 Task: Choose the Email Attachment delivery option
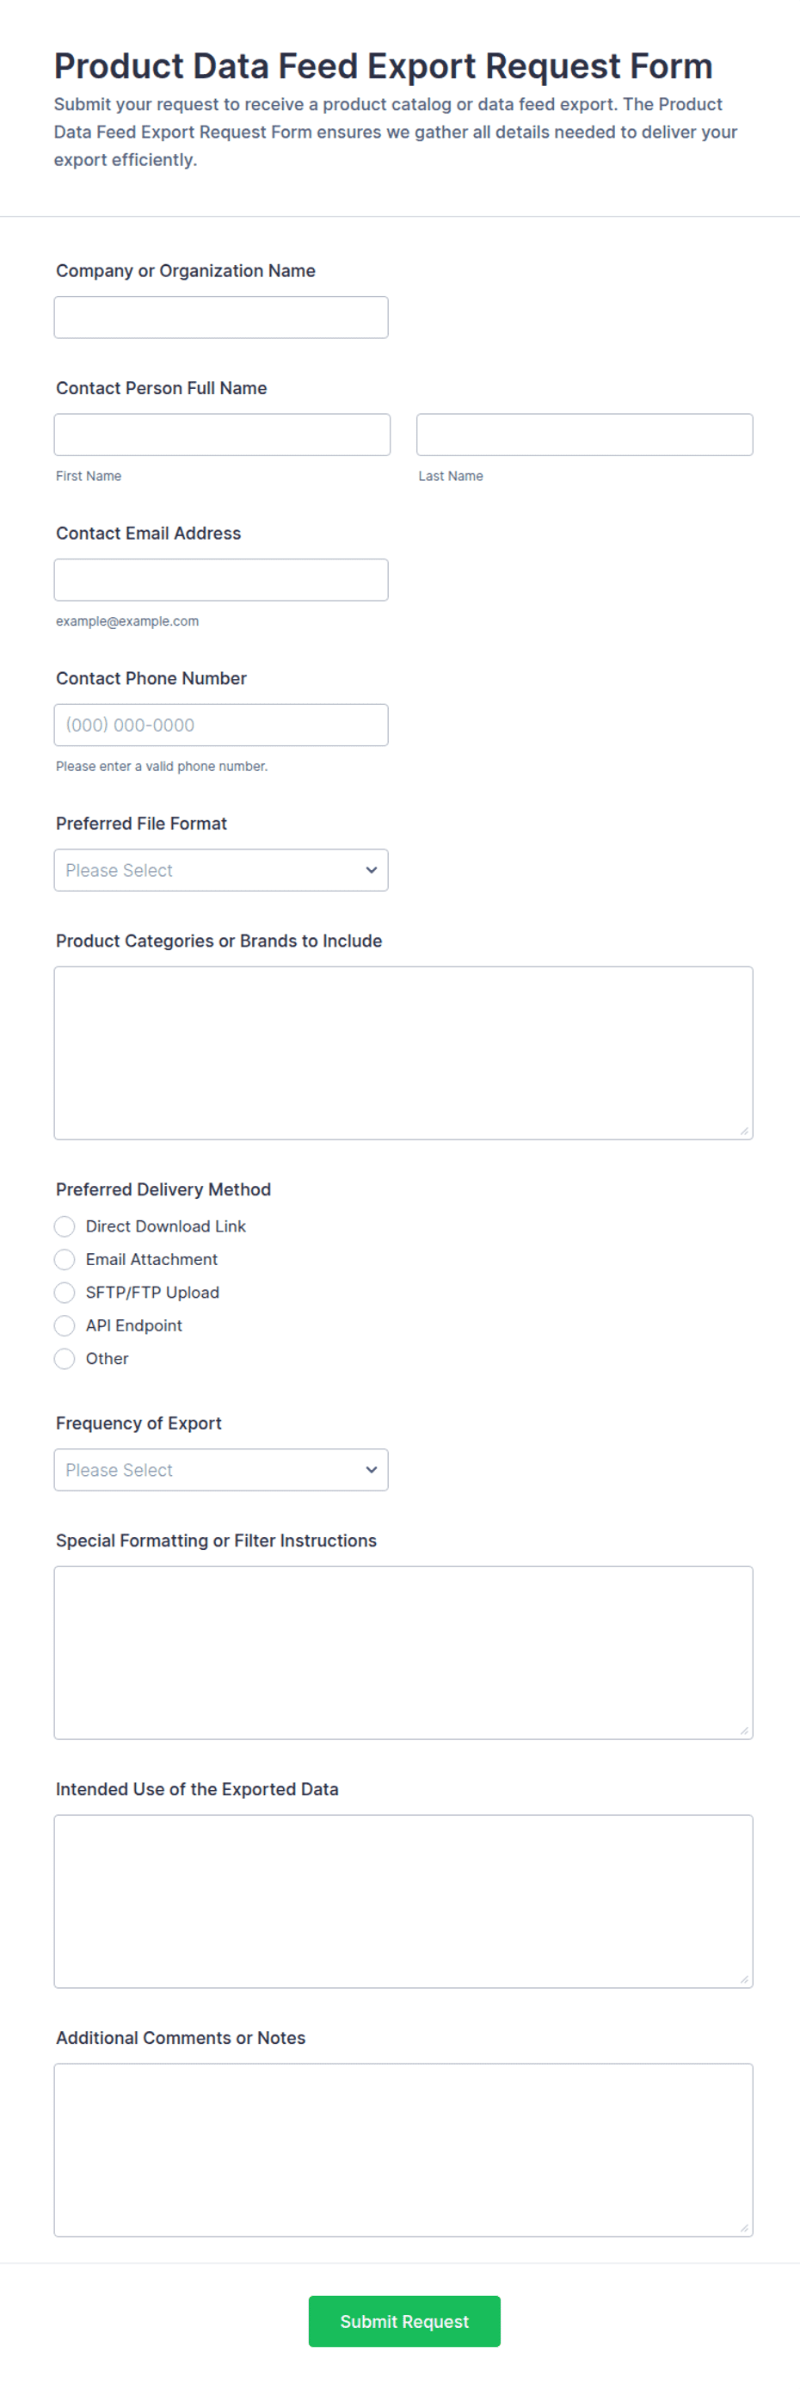(x=64, y=1259)
